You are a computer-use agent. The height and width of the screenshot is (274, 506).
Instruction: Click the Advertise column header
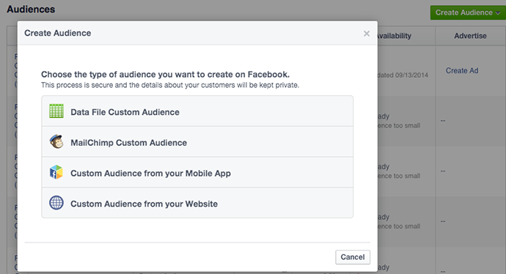pos(470,36)
